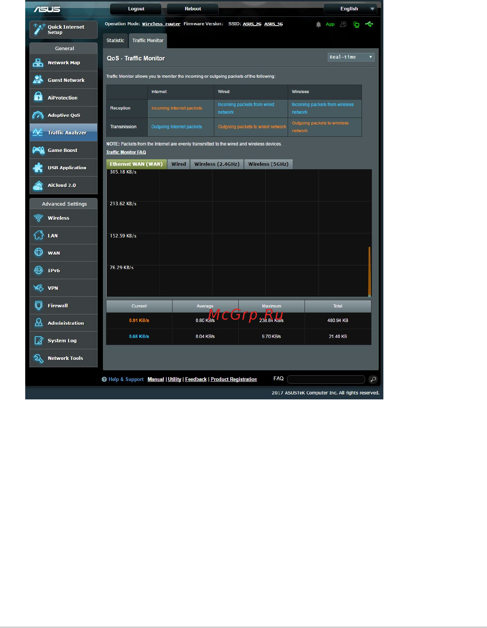
Task: Open the ASUS_2G SSID link
Action: click(252, 24)
